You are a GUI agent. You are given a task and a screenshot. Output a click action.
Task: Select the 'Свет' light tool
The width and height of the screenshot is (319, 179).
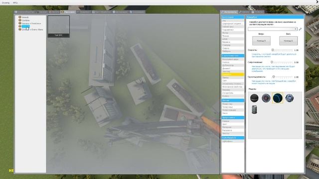(x=233, y=81)
